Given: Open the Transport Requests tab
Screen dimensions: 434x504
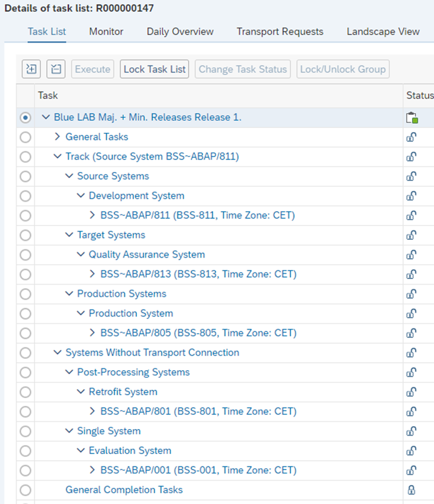Looking at the screenshot, I should (x=280, y=32).
